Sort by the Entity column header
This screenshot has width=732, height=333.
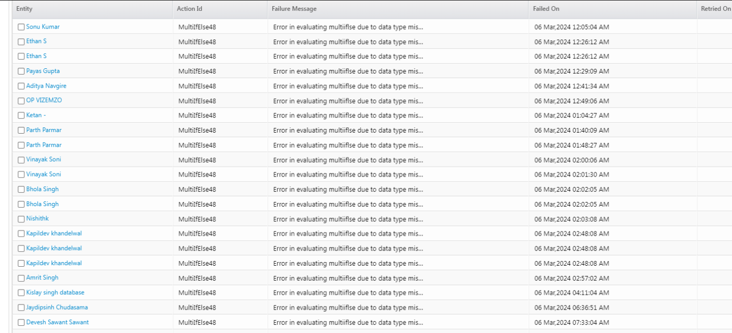pos(24,9)
